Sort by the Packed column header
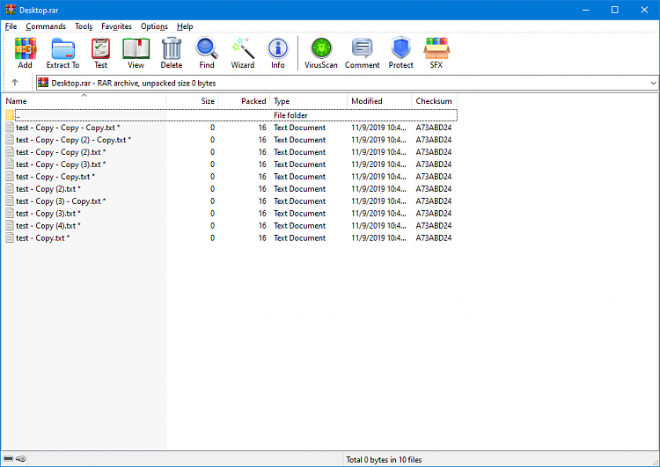The height and width of the screenshot is (467, 660). [x=244, y=101]
